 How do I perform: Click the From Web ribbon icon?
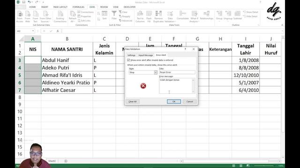[28, 17]
